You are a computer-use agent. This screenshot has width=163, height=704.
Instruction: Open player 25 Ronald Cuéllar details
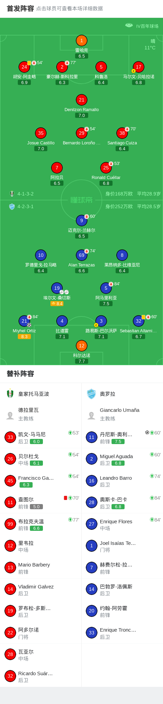106,168
